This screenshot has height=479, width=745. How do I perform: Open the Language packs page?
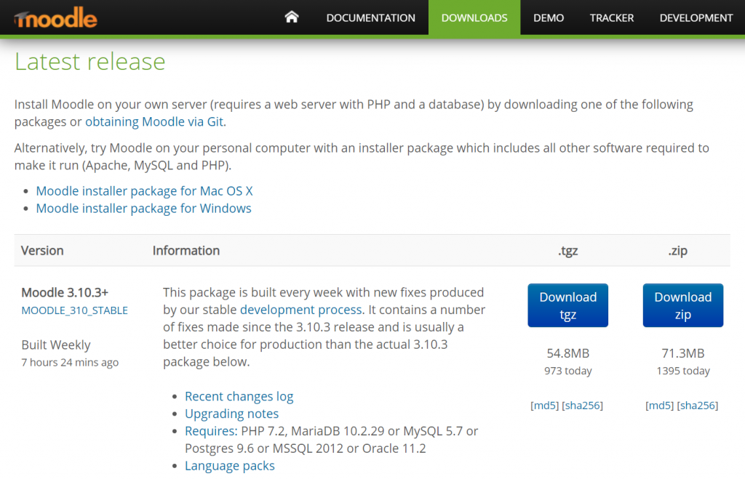tap(229, 466)
